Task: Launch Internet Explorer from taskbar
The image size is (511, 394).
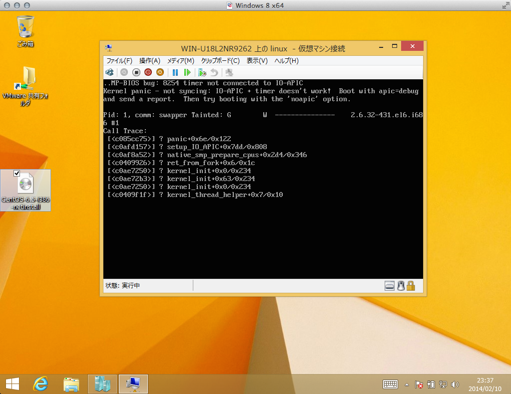Action: (41, 384)
